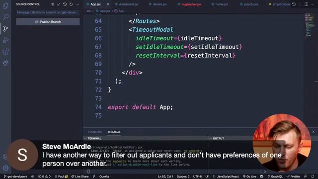Click the feedback icon in status bar
The height and width of the screenshot is (179, 318).
(306, 177)
